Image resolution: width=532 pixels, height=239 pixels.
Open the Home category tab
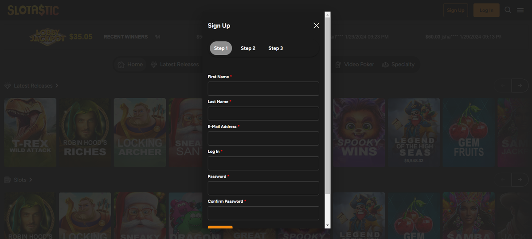coord(130,65)
